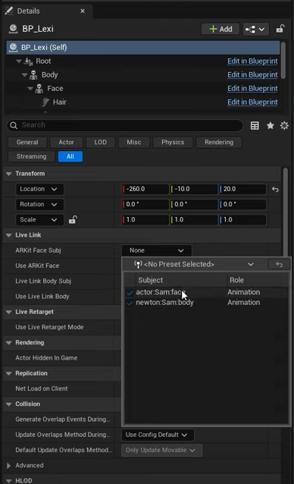Open the Blueprint/Add Script dropdown icon
The height and width of the screenshot is (484, 294).
[x=255, y=29]
